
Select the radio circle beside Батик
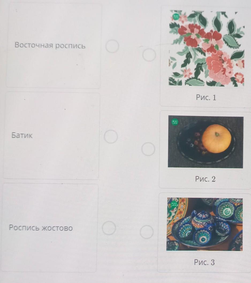click(x=111, y=136)
